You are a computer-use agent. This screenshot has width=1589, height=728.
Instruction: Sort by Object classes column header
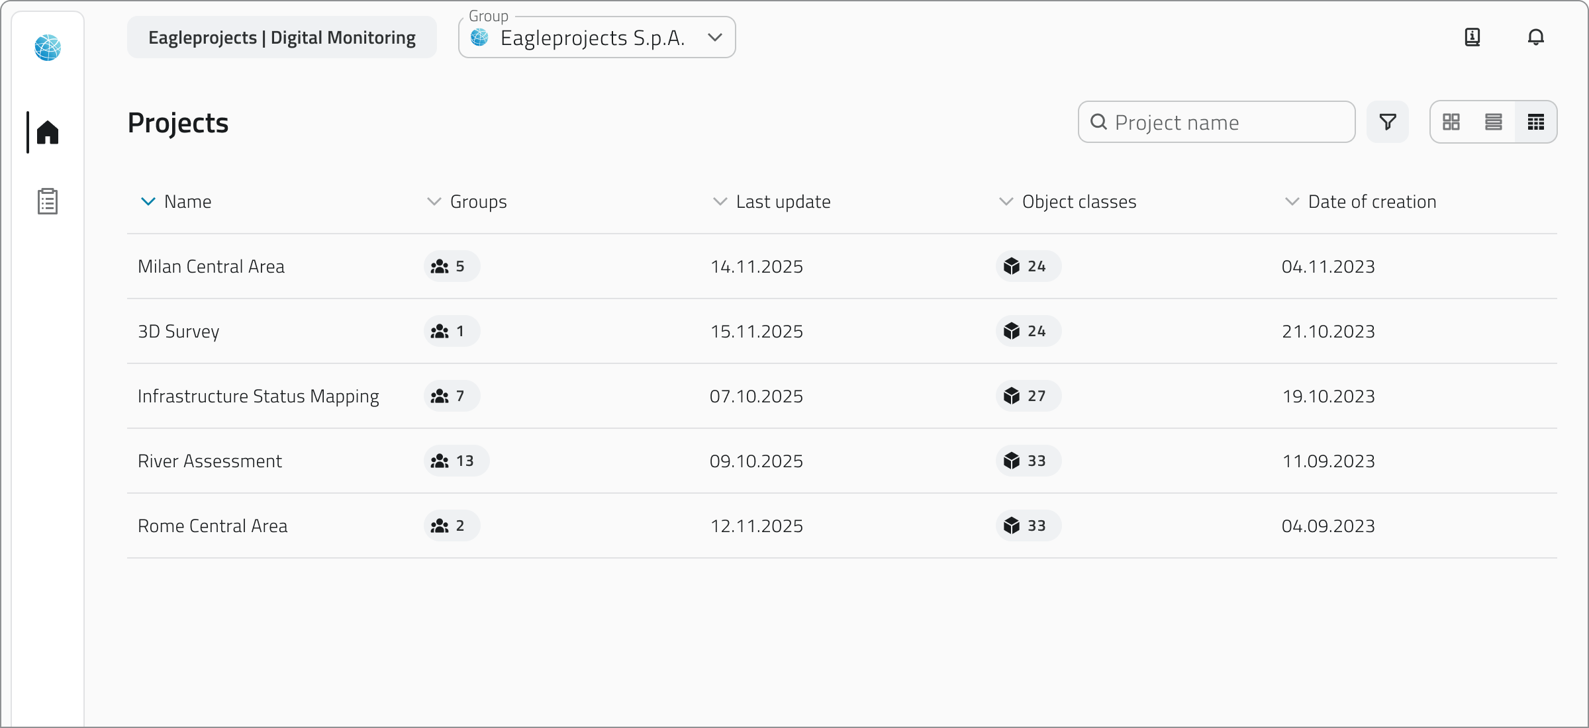pyautogui.click(x=1079, y=201)
